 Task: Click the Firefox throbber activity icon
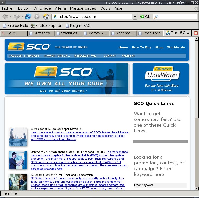pos(196,9)
